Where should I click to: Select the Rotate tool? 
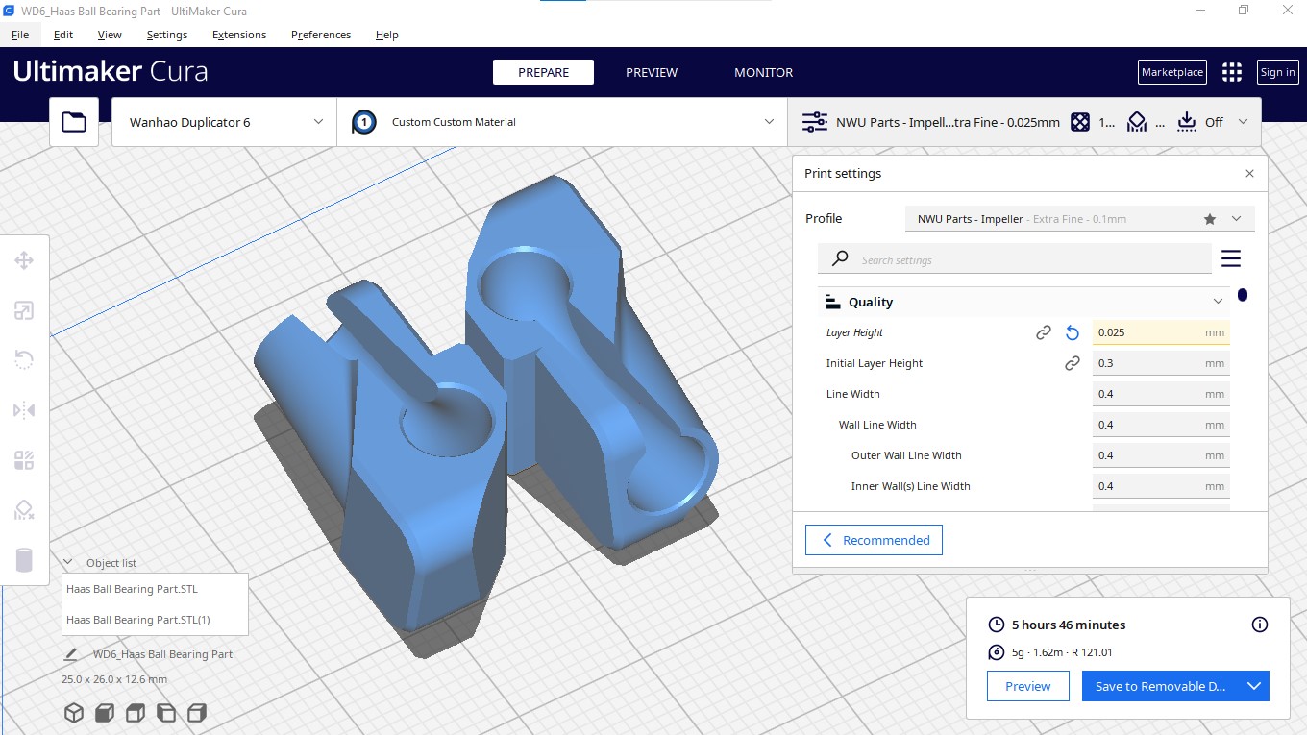point(24,360)
